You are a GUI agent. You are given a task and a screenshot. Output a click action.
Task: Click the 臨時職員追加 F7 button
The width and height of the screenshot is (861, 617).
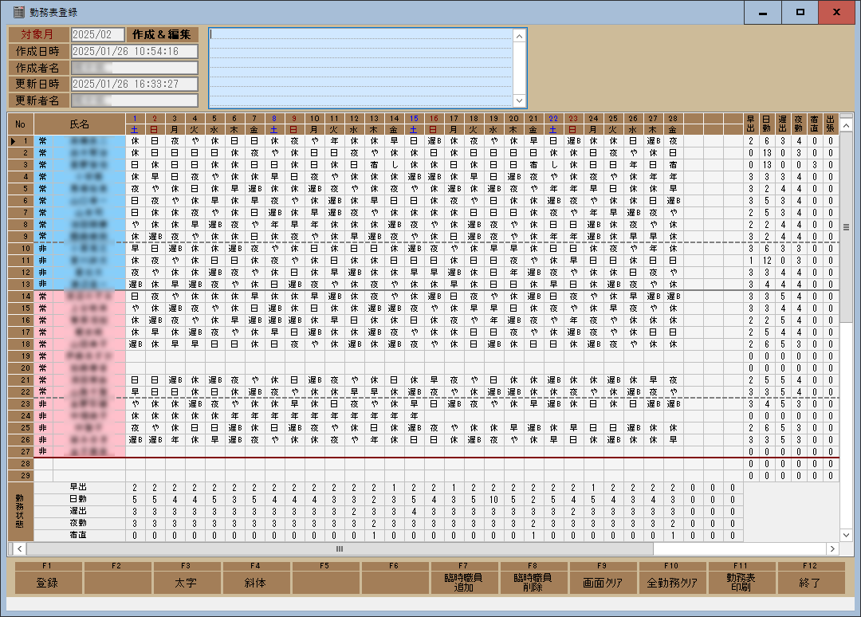click(x=464, y=578)
